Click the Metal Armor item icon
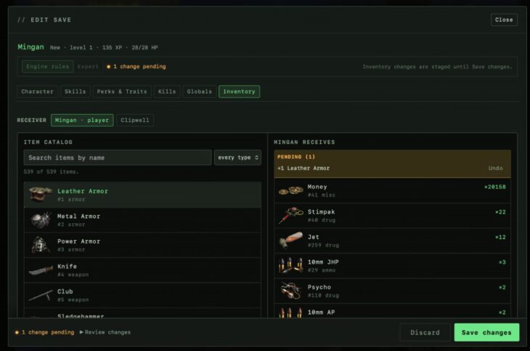Screen dimensions: 530x351 pos(41,220)
